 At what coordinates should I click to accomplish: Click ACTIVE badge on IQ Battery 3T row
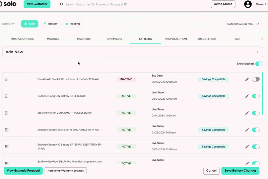(x=126, y=96)
